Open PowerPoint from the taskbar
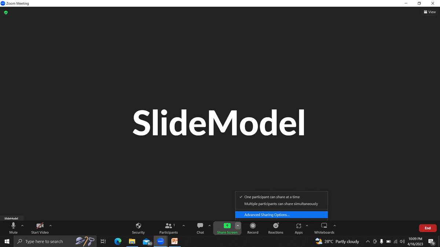 [175, 242]
